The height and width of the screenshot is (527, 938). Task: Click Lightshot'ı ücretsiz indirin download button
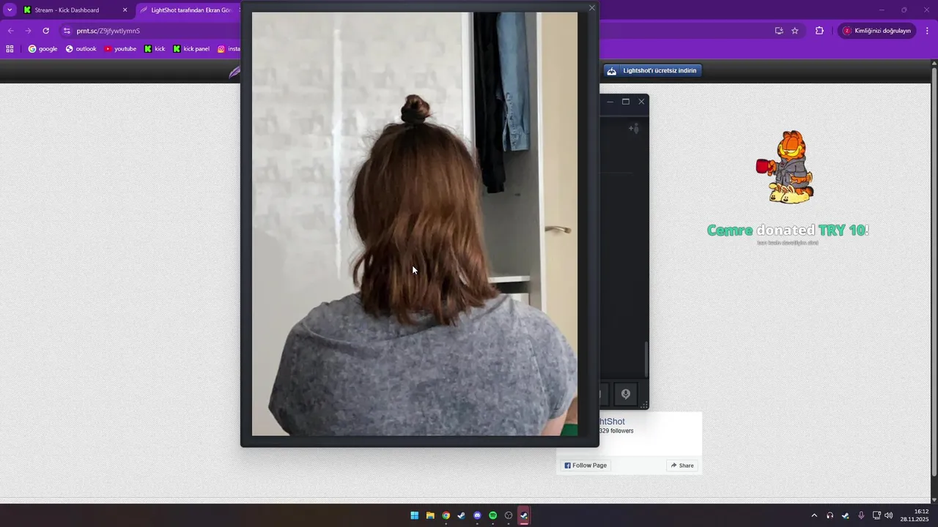coord(653,70)
